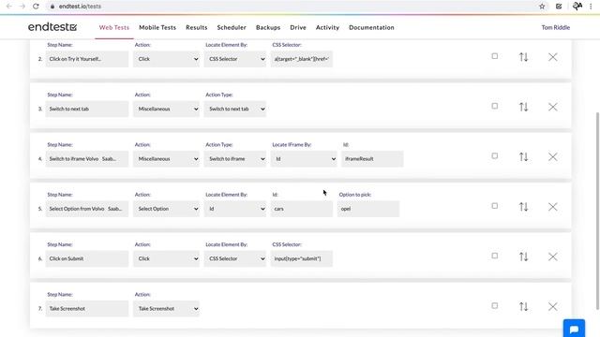Remove step 5 Select Option X icon
The height and width of the screenshot is (337, 600).
click(552, 207)
